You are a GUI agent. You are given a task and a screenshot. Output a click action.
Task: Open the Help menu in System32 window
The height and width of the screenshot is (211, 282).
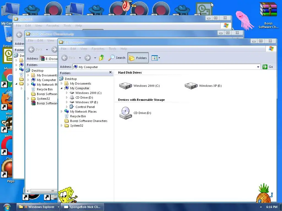78,26
